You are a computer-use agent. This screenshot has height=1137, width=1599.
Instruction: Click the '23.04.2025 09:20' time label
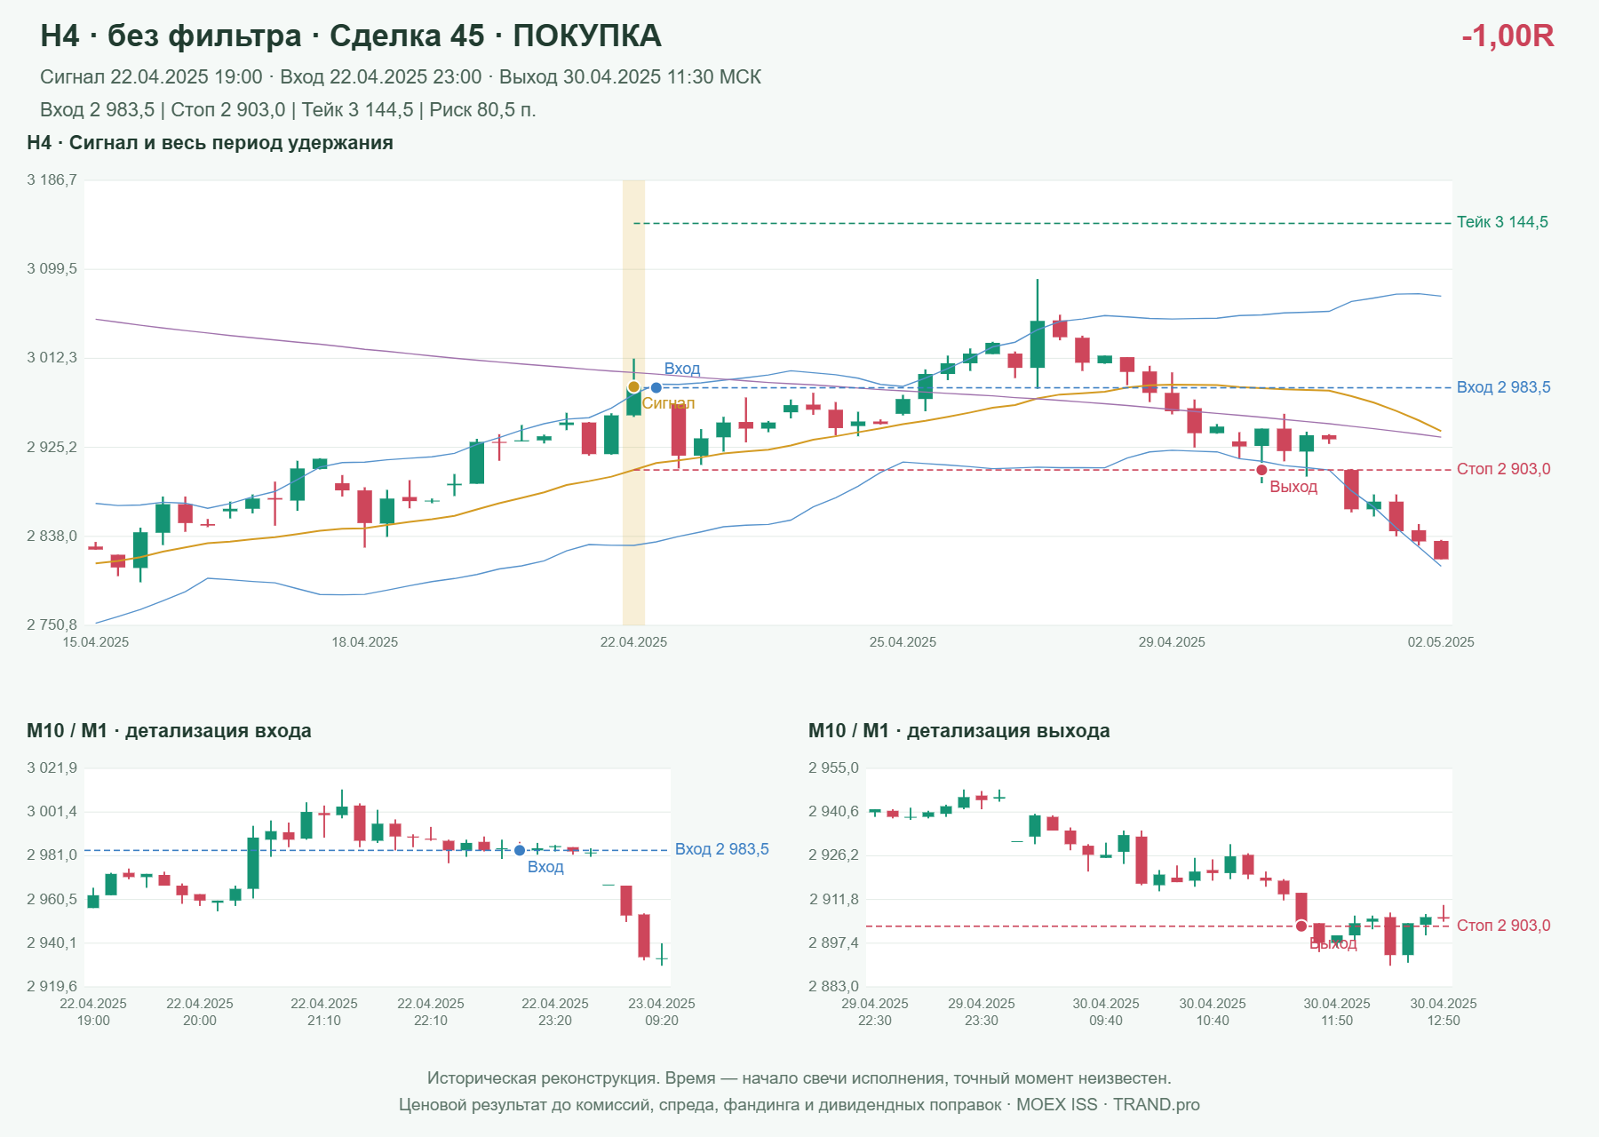[662, 1012]
